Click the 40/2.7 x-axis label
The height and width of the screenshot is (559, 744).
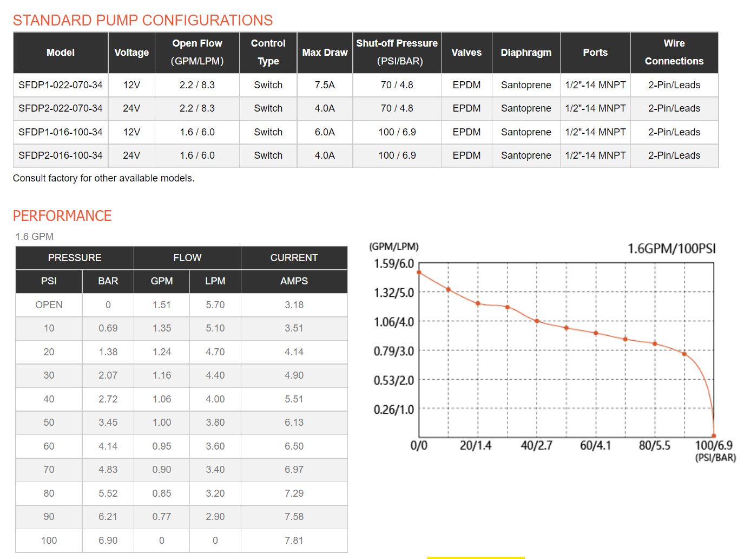click(x=537, y=445)
